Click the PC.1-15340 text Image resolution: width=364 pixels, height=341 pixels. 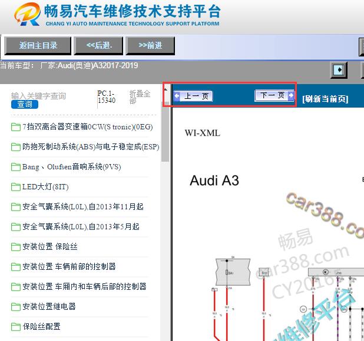(x=107, y=97)
